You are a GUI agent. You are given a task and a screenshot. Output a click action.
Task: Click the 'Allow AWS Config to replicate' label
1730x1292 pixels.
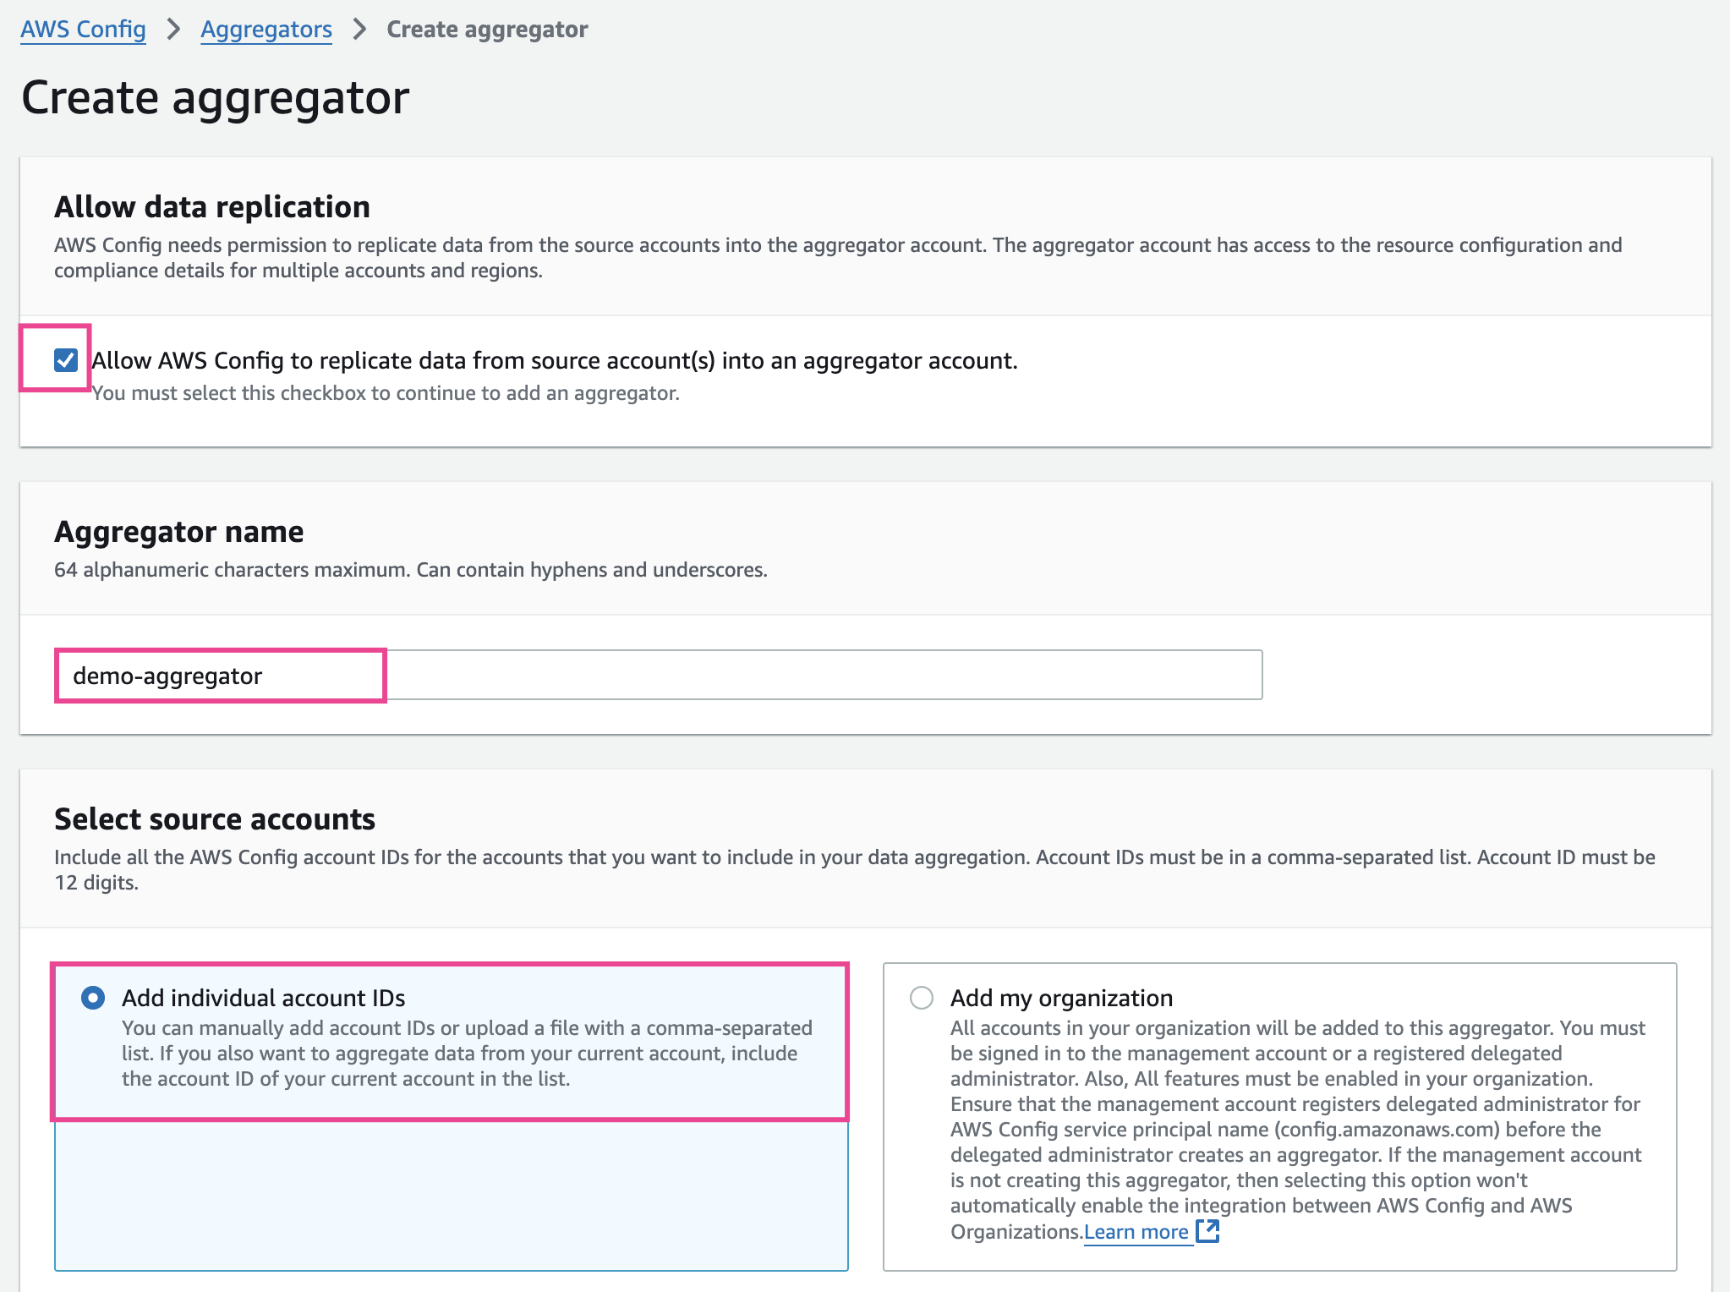(x=554, y=360)
